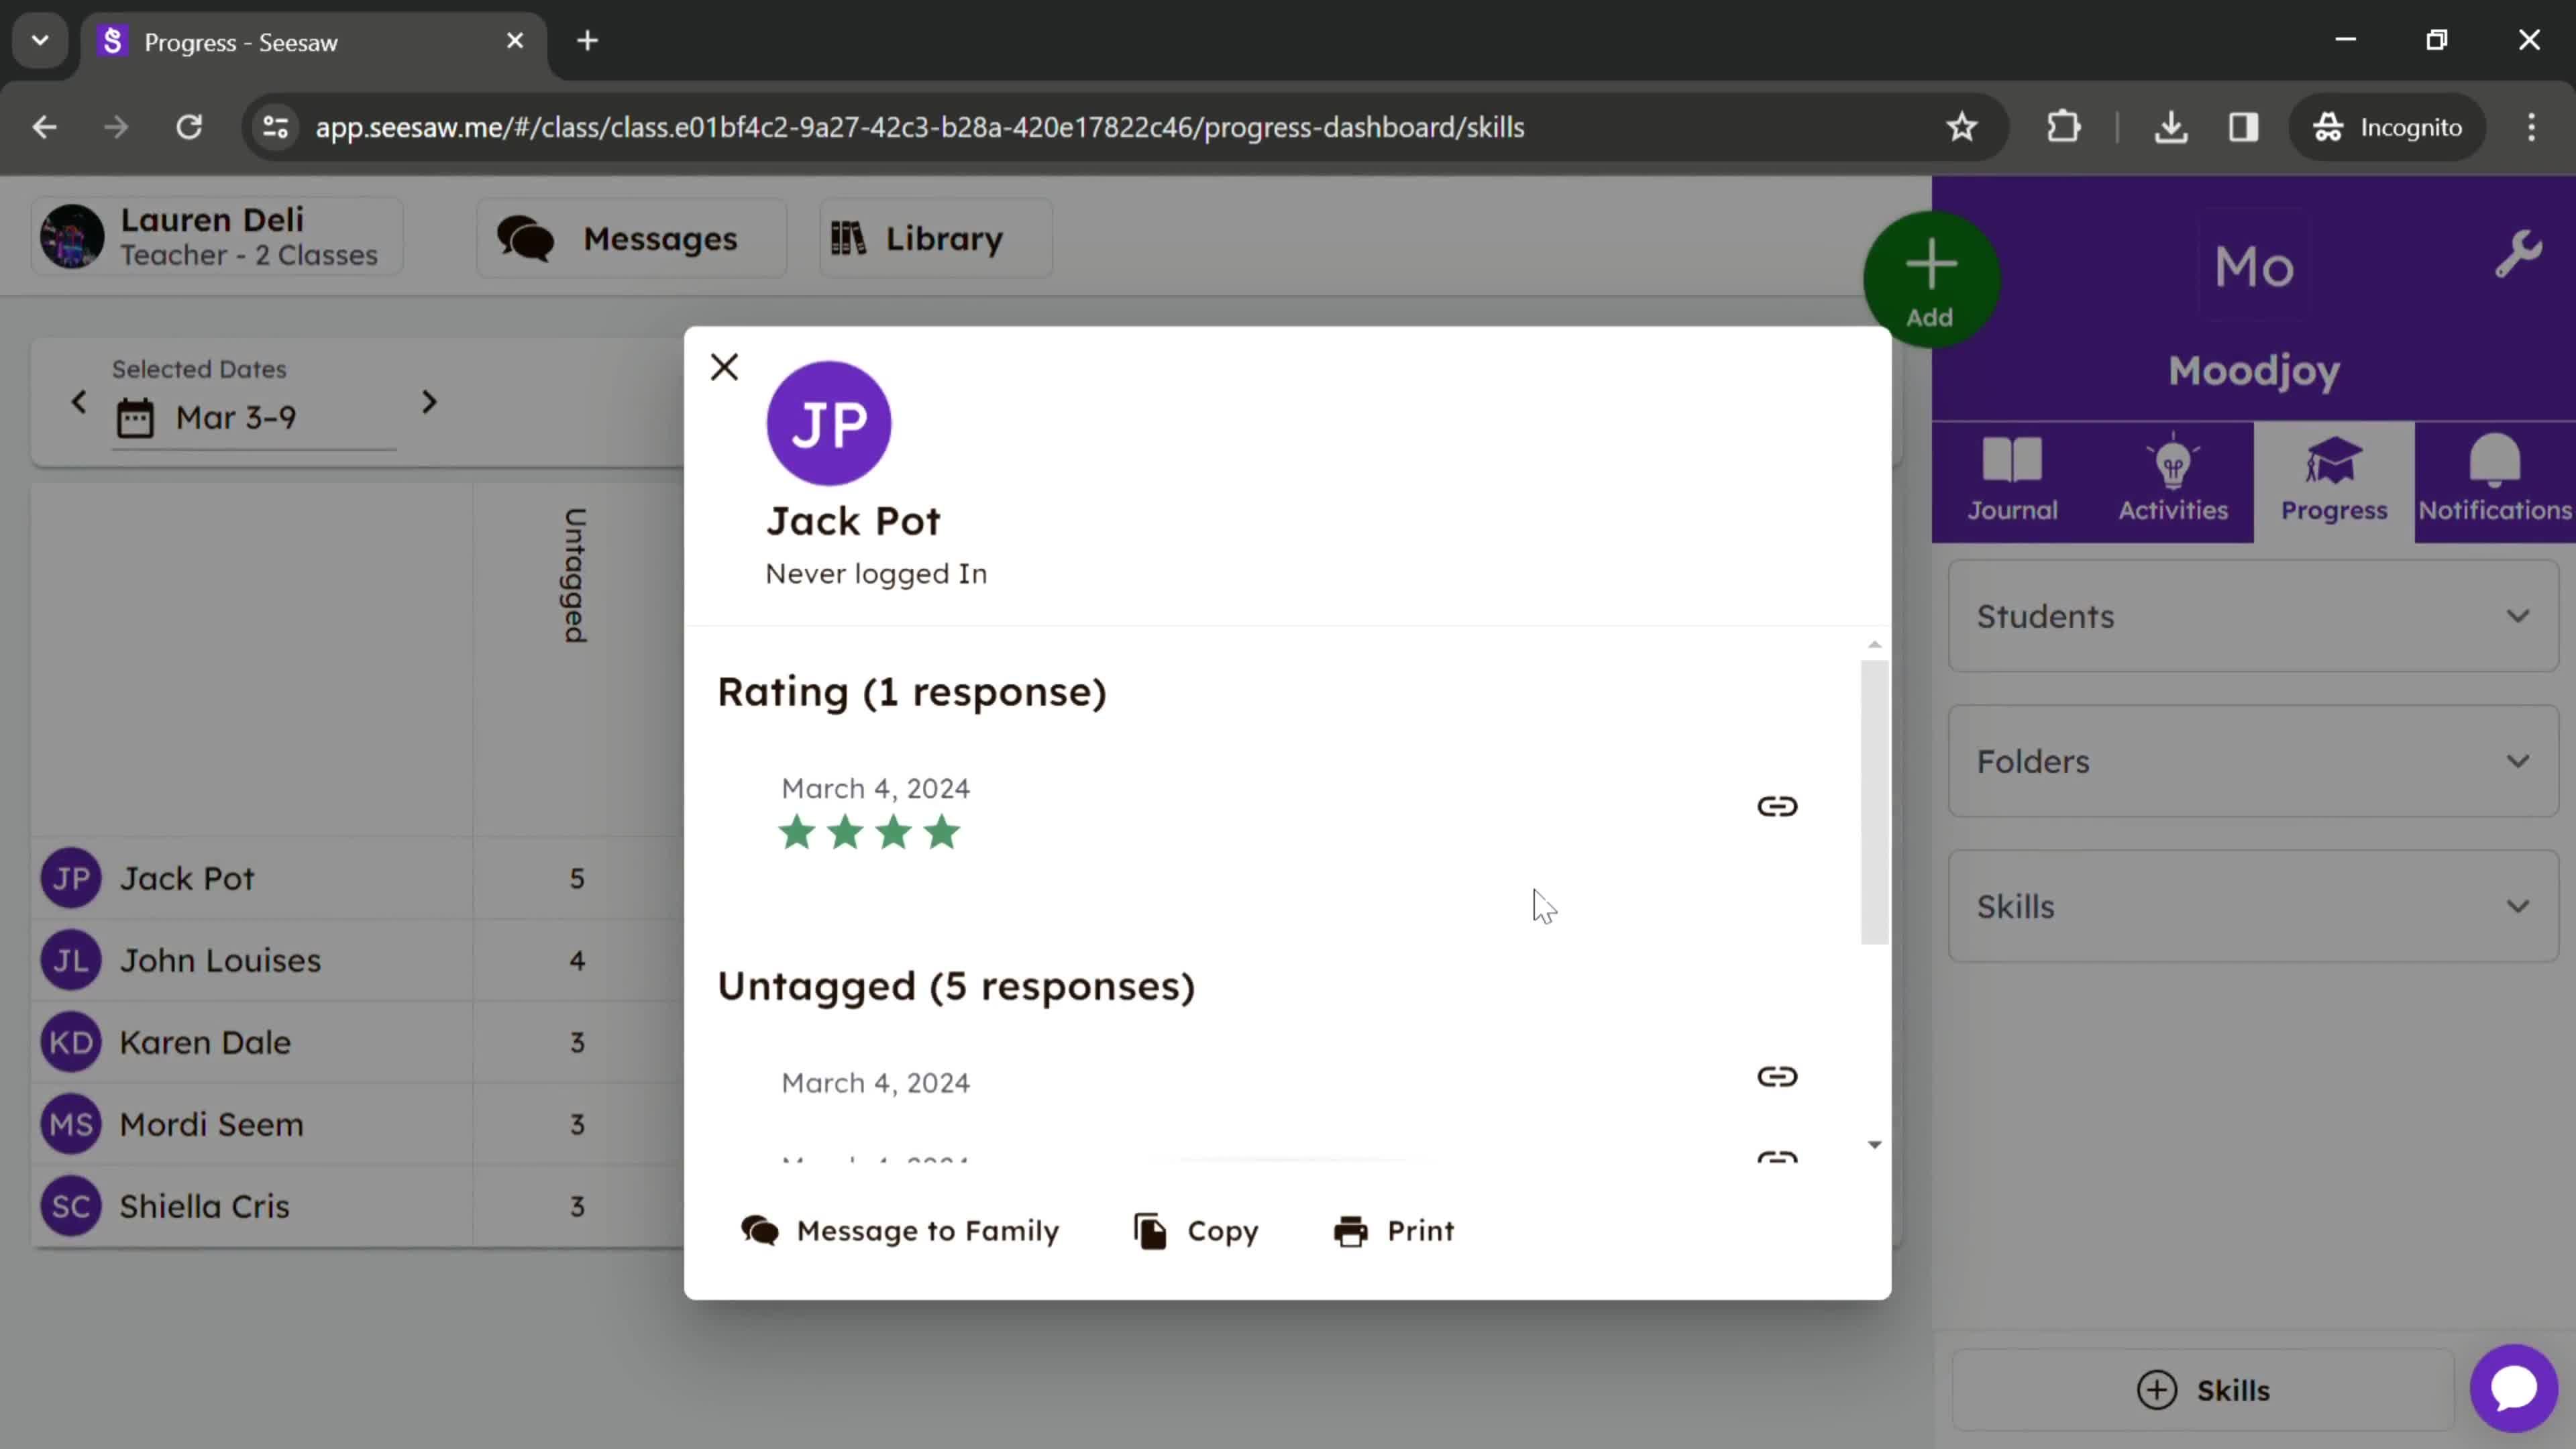Screen dimensions: 2576x1449
Task: Click John Louises untagged count 4
Action: [577, 960]
